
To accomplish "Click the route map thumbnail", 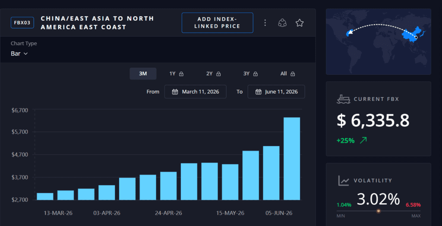I will [378, 42].
